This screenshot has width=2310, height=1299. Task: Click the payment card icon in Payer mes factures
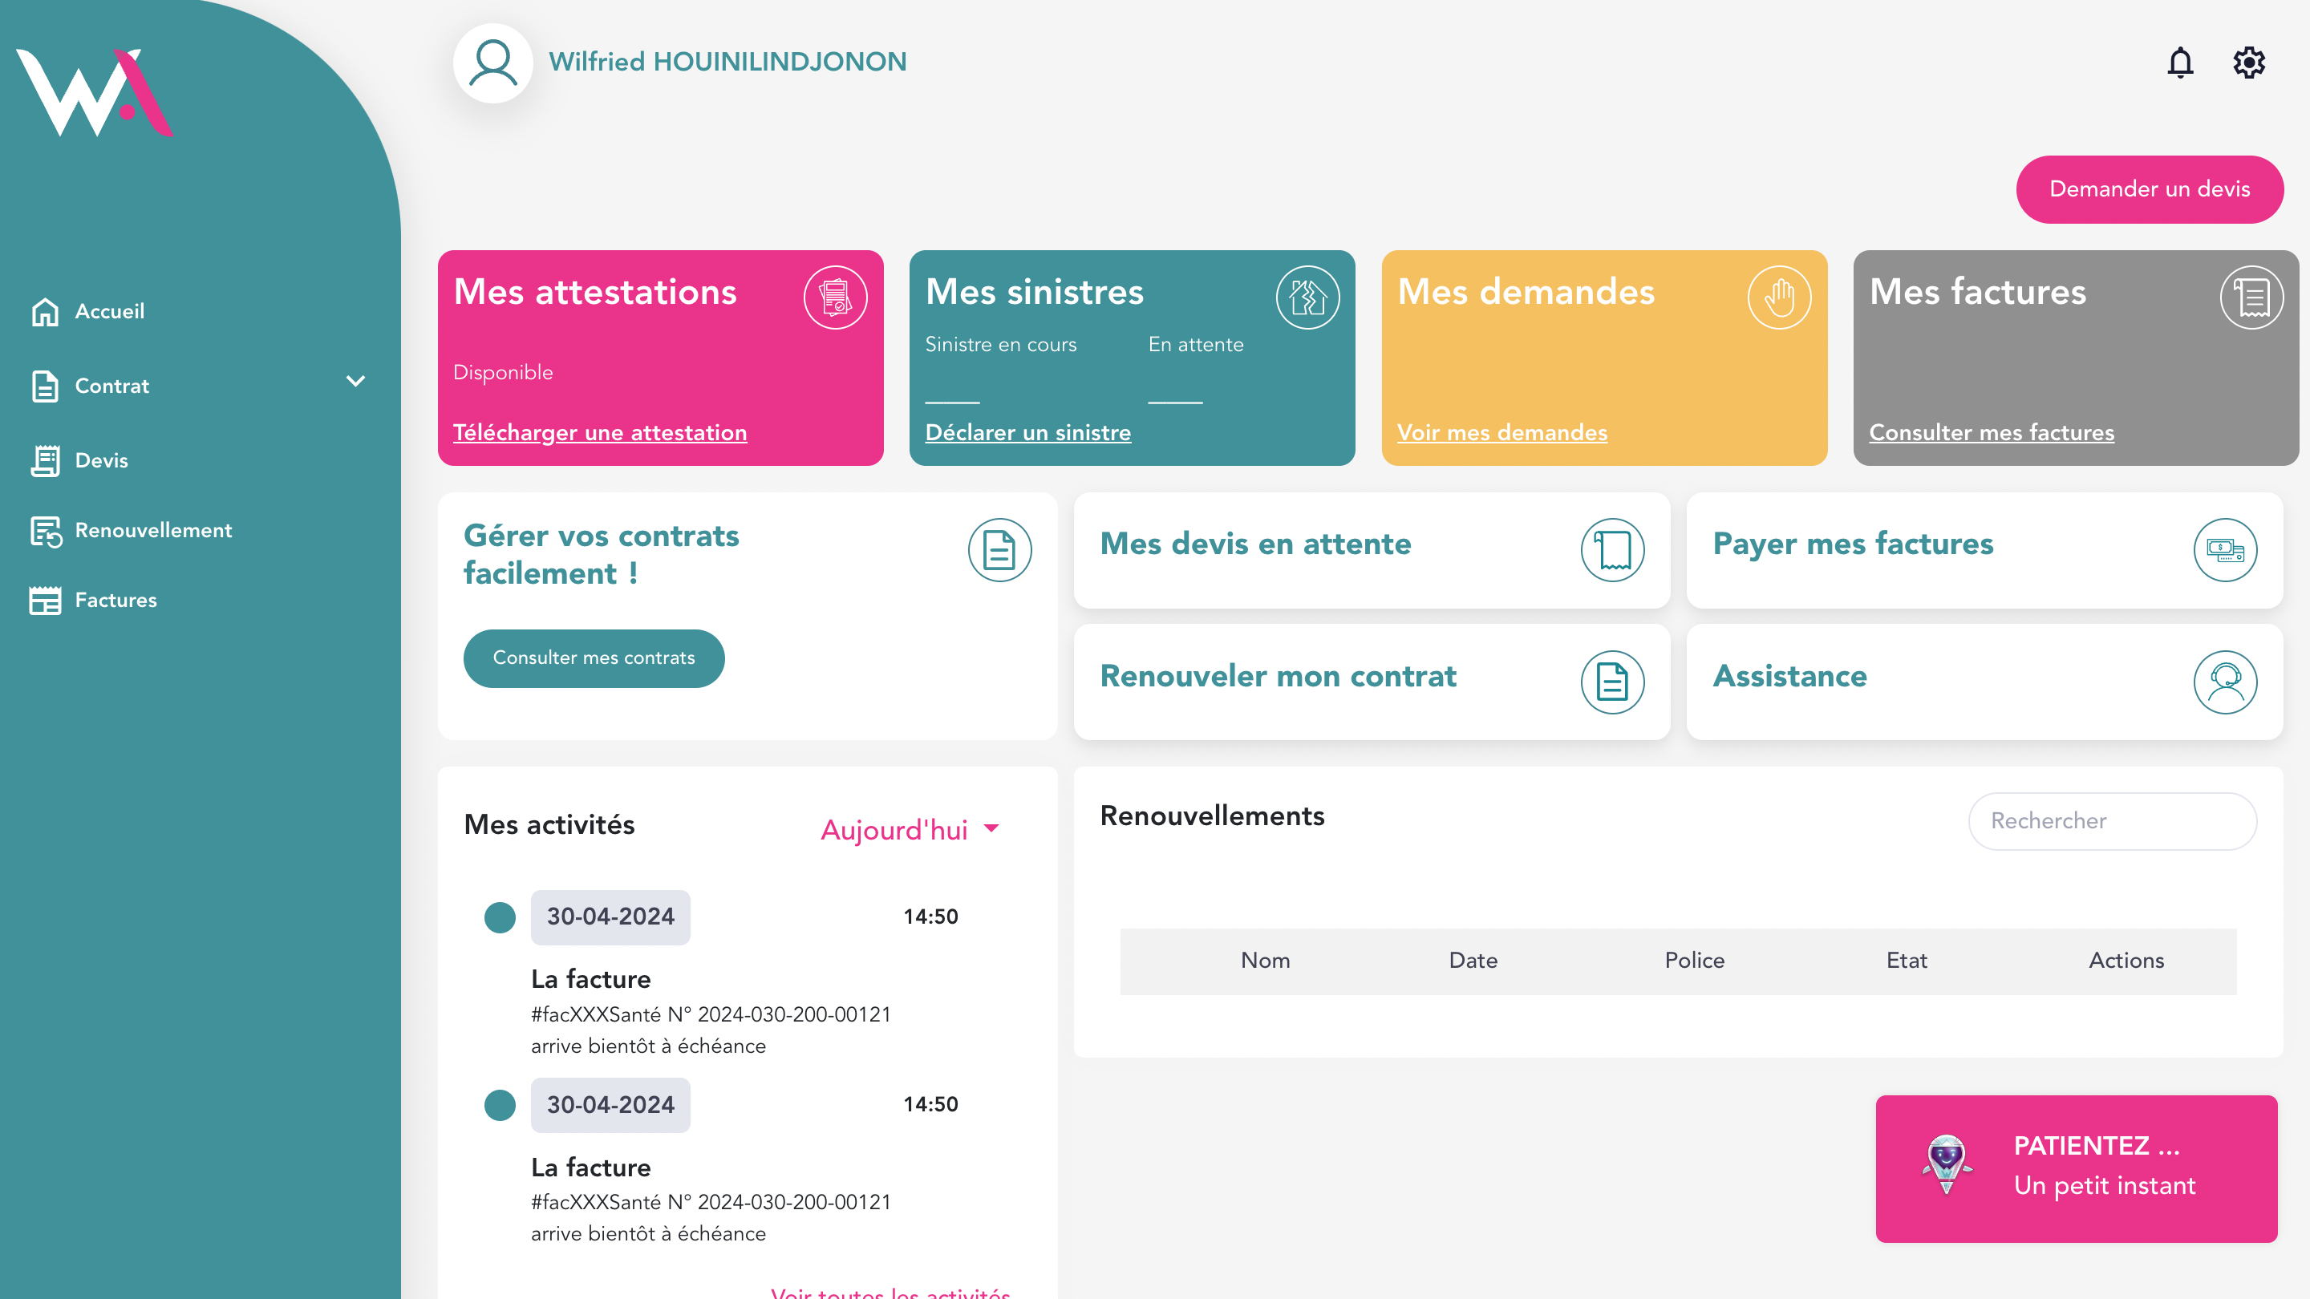(2225, 549)
